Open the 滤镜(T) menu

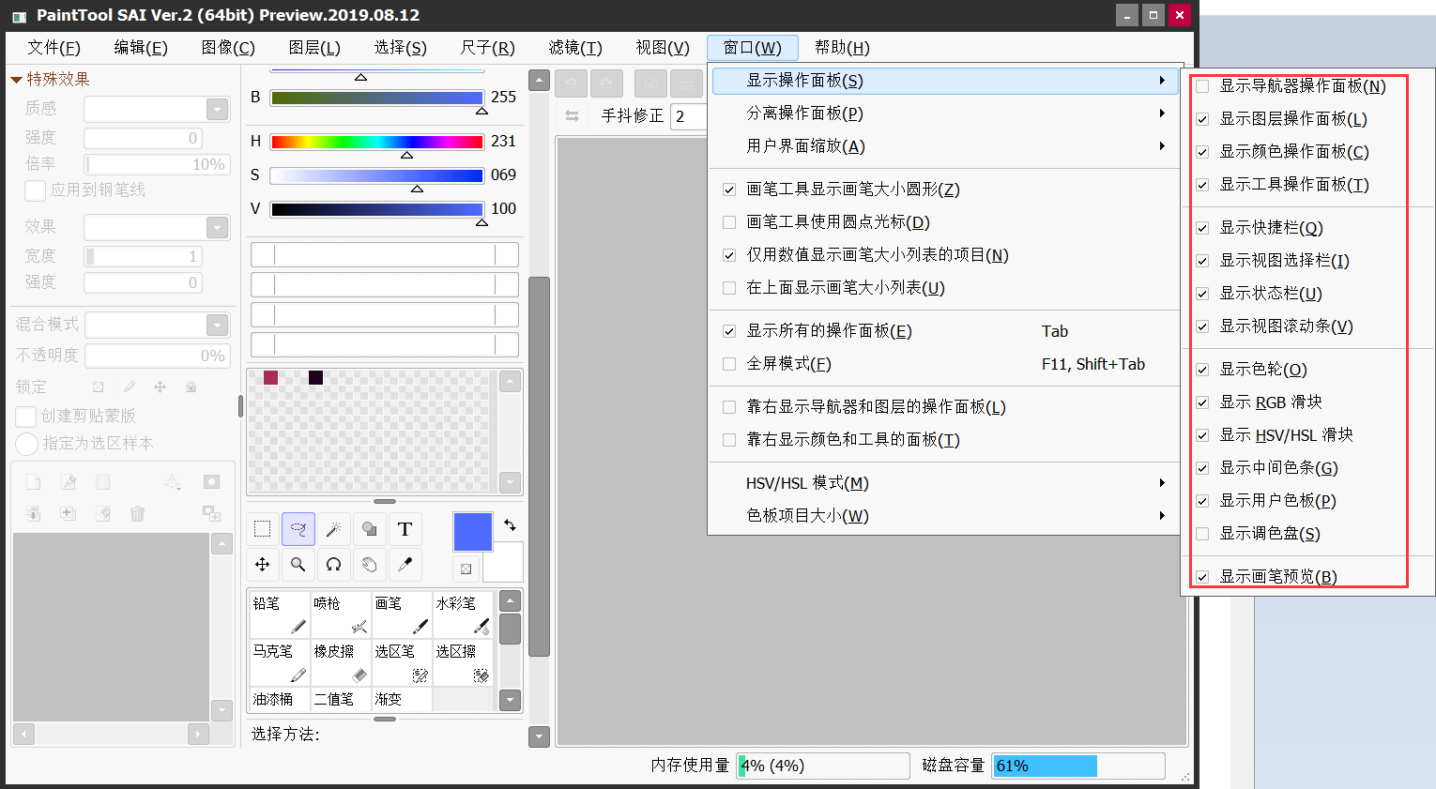pos(575,48)
